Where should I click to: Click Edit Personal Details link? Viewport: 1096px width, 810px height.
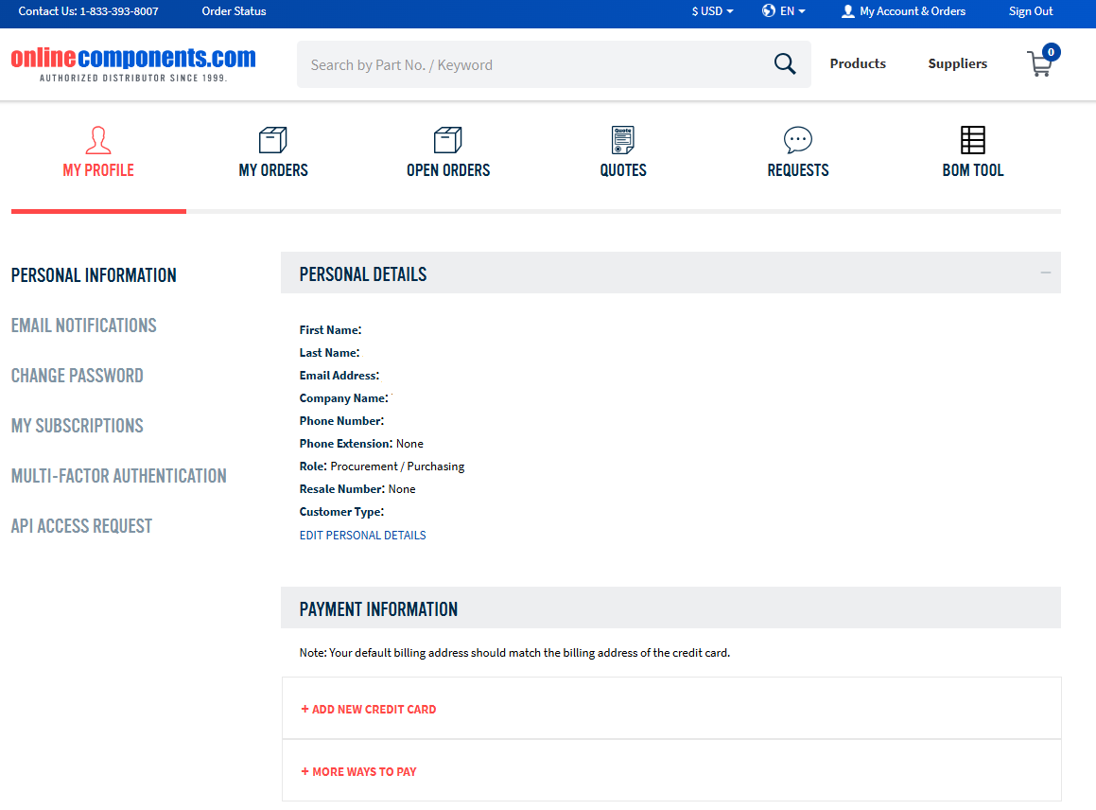click(x=363, y=535)
